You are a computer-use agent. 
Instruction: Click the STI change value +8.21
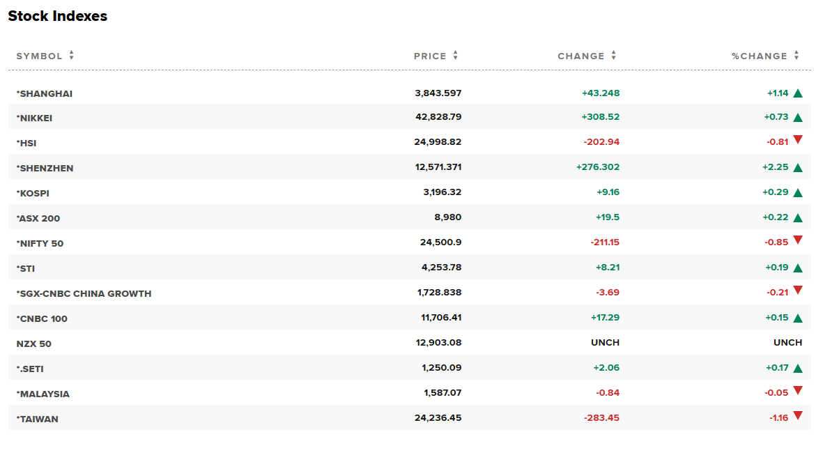click(x=608, y=268)
